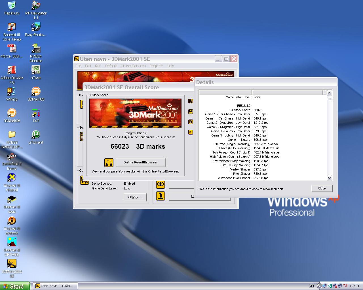
Task: Click the green tray icon
Action: (330, 286)
